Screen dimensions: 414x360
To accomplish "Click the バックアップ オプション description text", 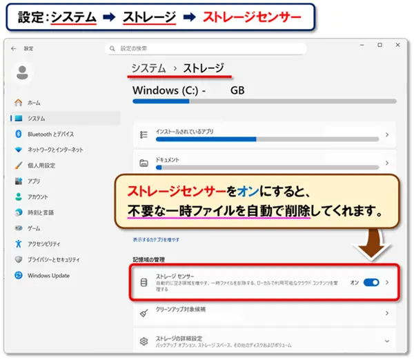I will click(224, 346).
